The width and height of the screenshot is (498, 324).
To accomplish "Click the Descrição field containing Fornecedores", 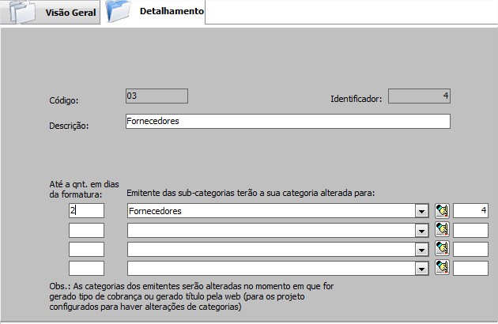I will tap(288, 122).
